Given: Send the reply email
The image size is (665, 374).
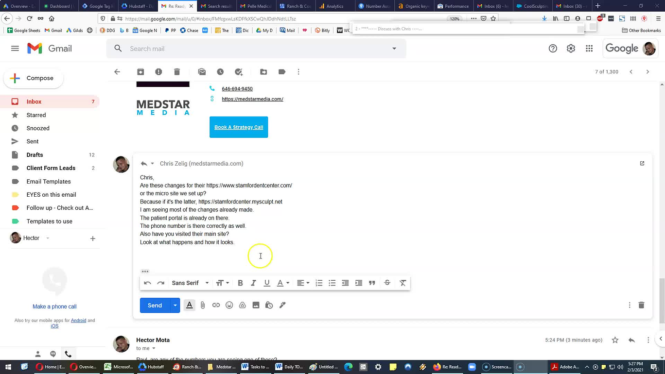Looking at the screenshot, I should coord(155,305).
